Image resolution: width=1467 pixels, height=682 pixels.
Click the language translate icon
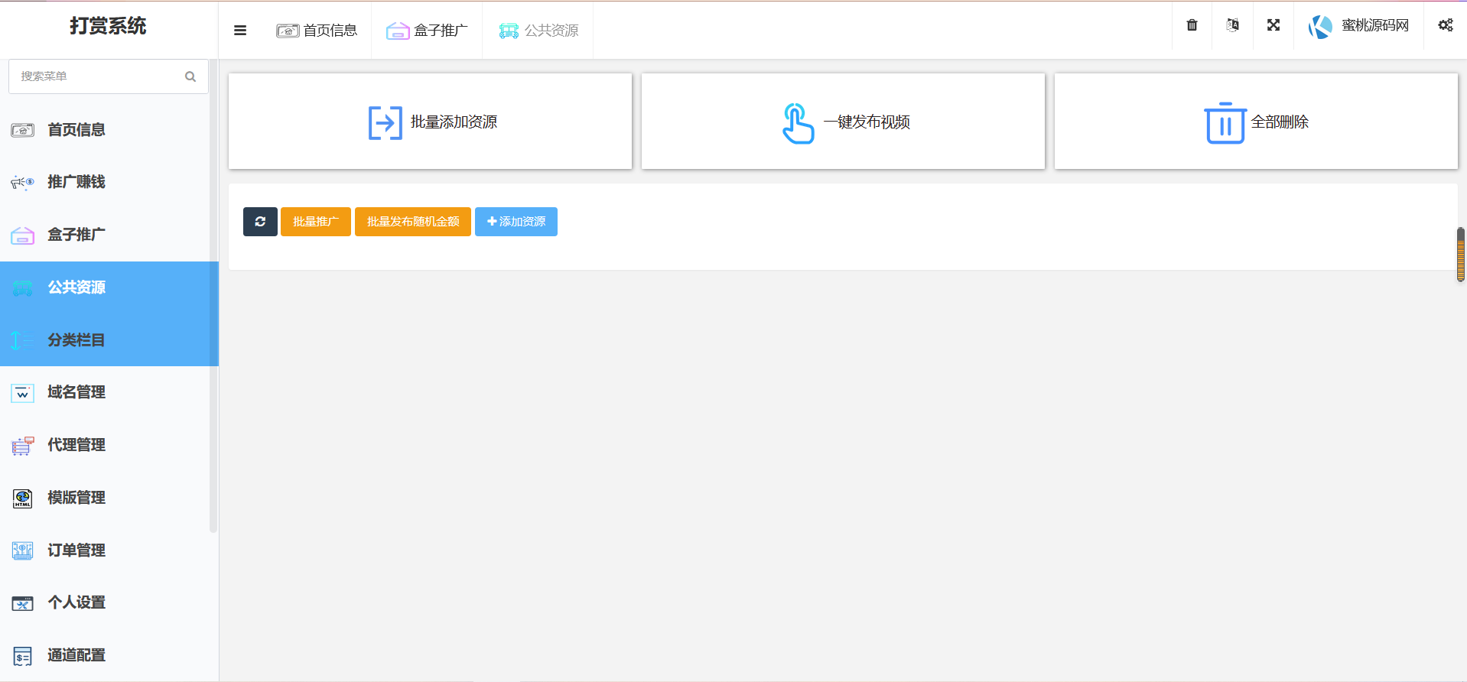(1232, 25)
